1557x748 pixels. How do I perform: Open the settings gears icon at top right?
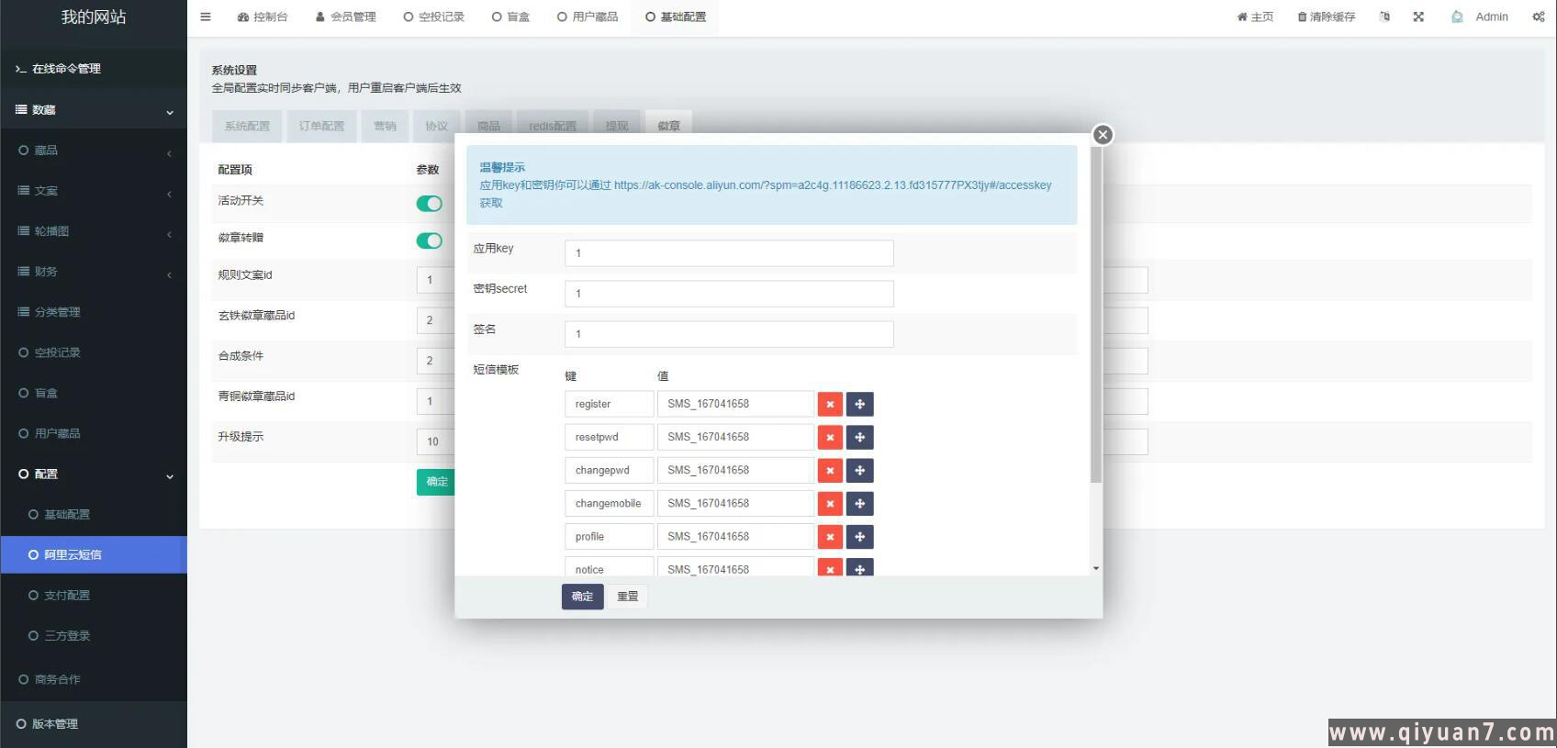click(1539, 17)
